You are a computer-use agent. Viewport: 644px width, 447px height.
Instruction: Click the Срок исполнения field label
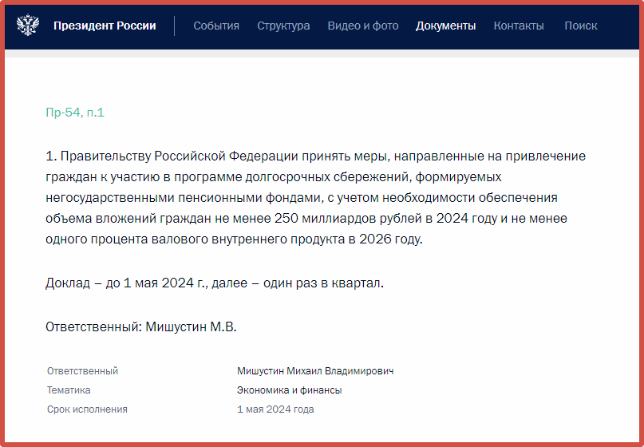87,409
